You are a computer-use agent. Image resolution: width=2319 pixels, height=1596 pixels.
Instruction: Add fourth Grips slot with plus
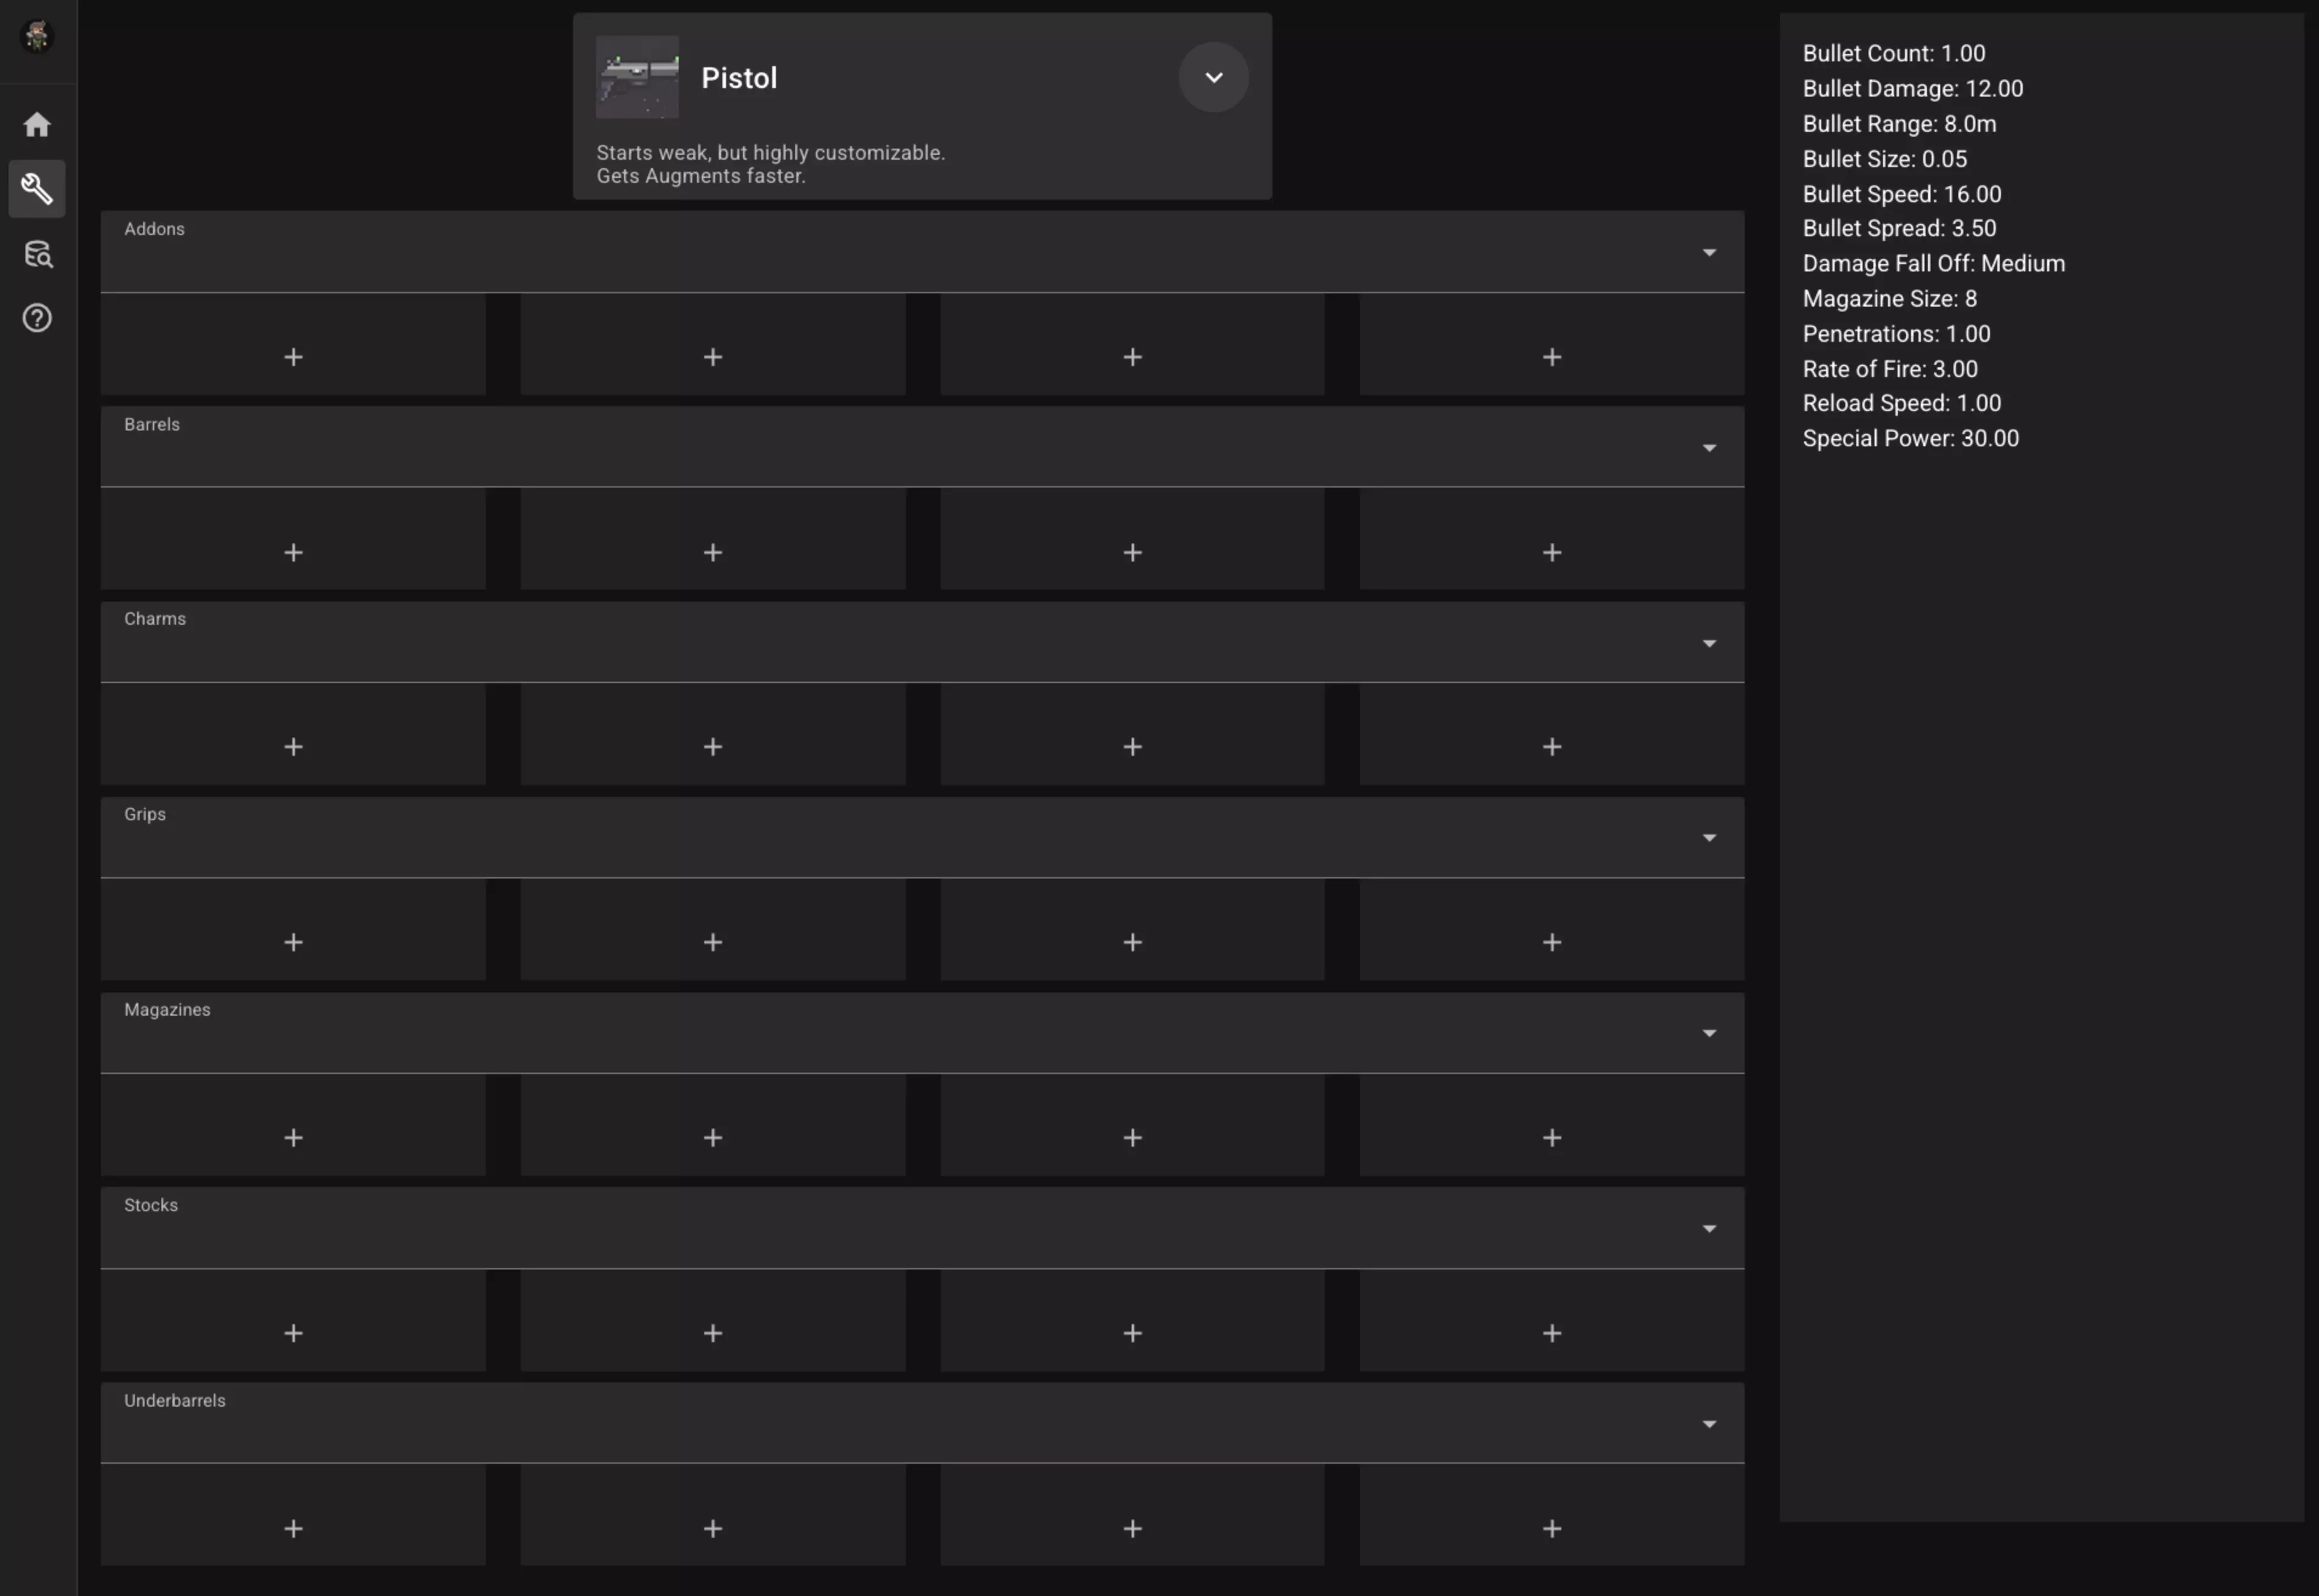(1551, 942)
